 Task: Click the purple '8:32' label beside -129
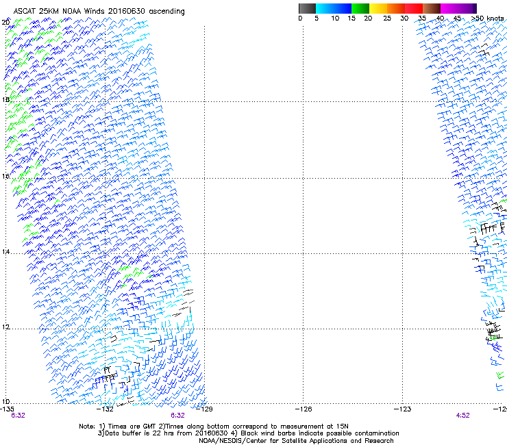[178, 416]
